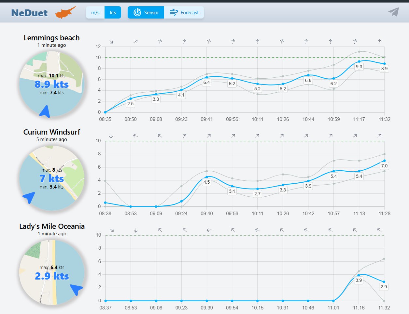This screenshot has height=314, width=409.
Task: Click the Lemmings beach circular map thumbnail
Action: tap(52, 84)
